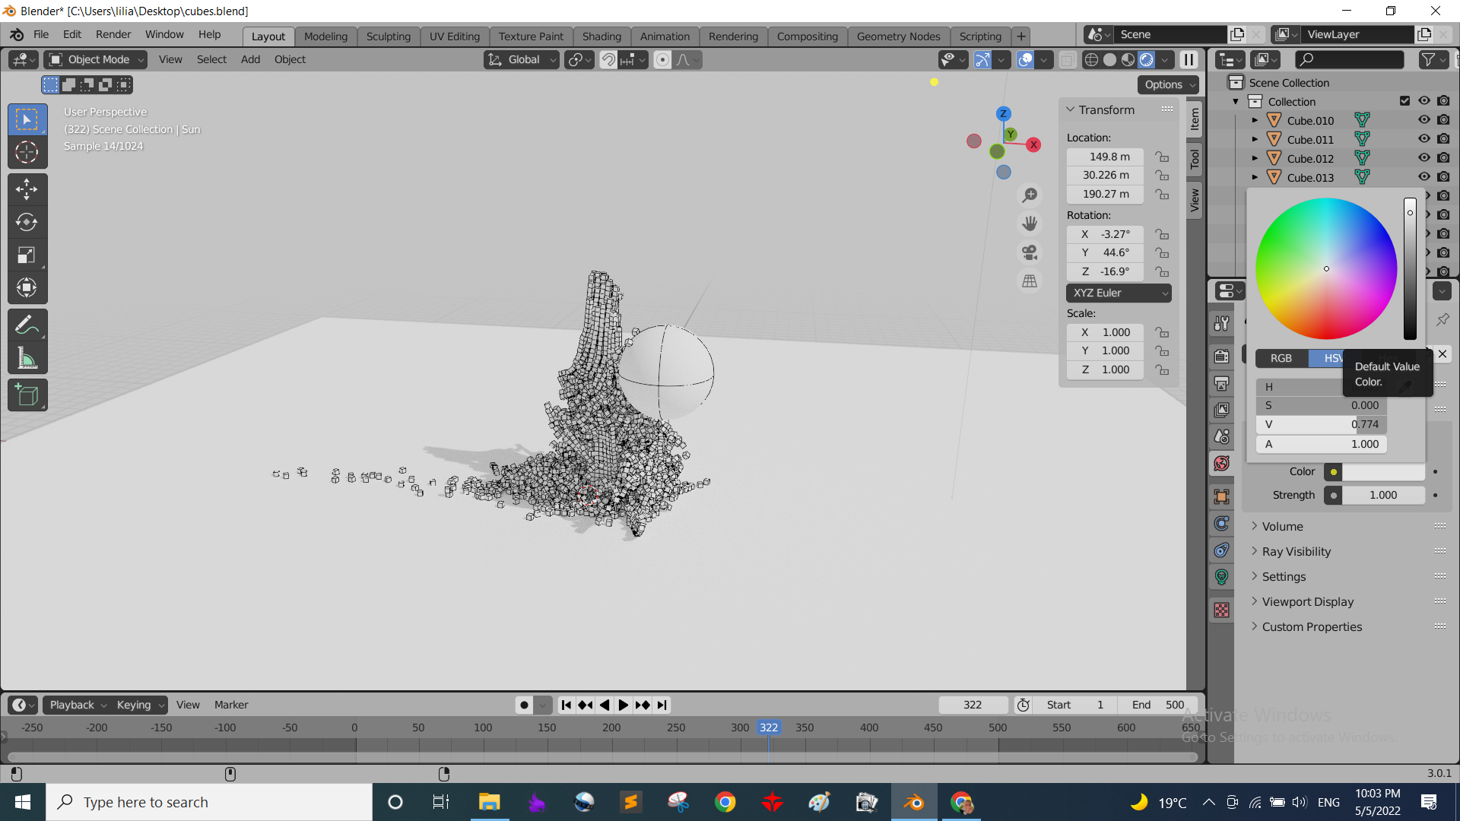The image size is (1460, 821).
Task: Activate the Rotate tool
Action: tap(27, 222)
